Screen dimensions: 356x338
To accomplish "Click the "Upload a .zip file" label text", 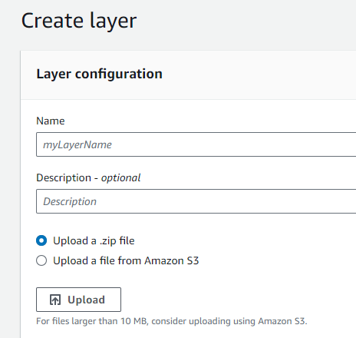I will click(94, 241).
